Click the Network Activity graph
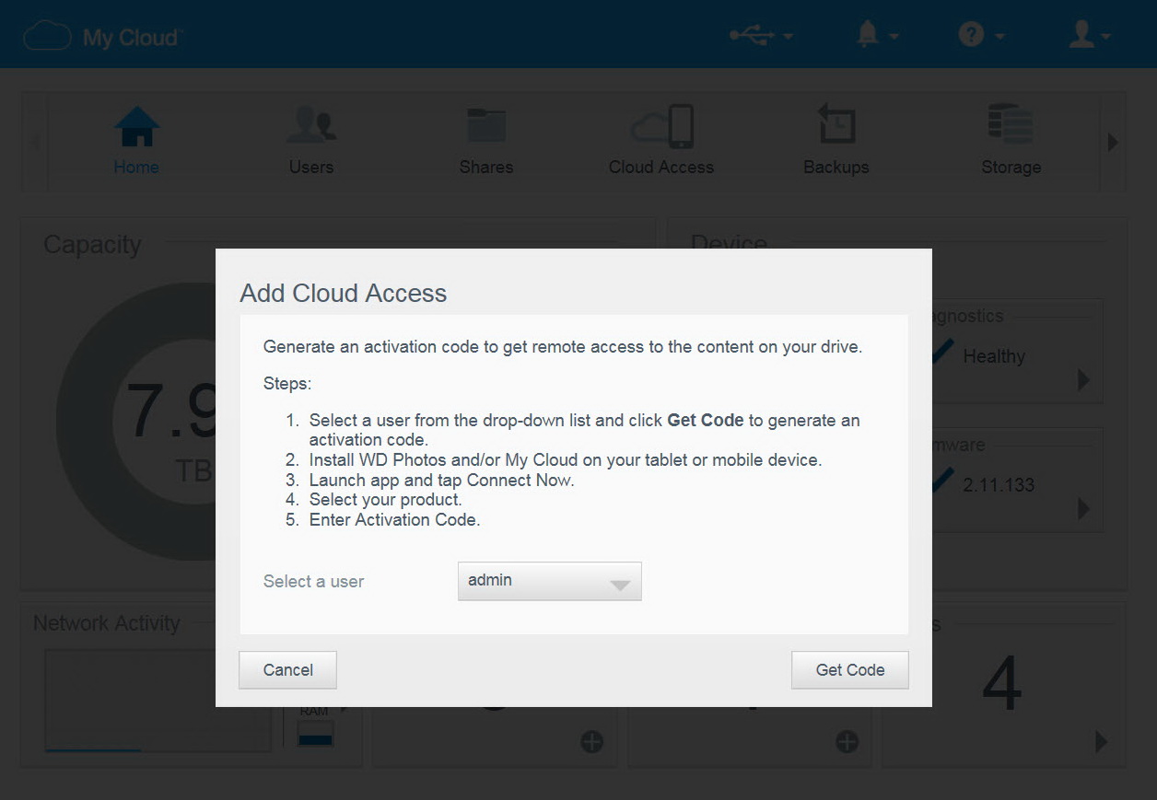Viewport: 1157px width, 800px height. tap(158, 701)
